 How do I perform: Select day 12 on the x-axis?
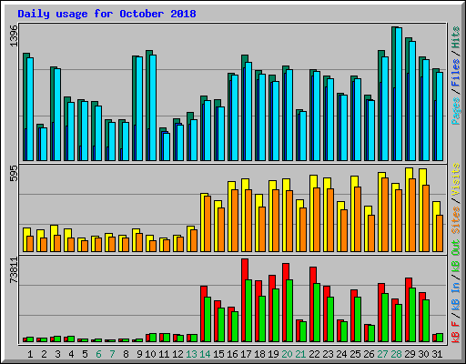177,354
